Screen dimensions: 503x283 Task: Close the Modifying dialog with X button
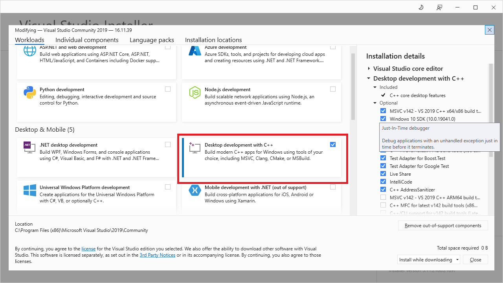pos(489,30)
